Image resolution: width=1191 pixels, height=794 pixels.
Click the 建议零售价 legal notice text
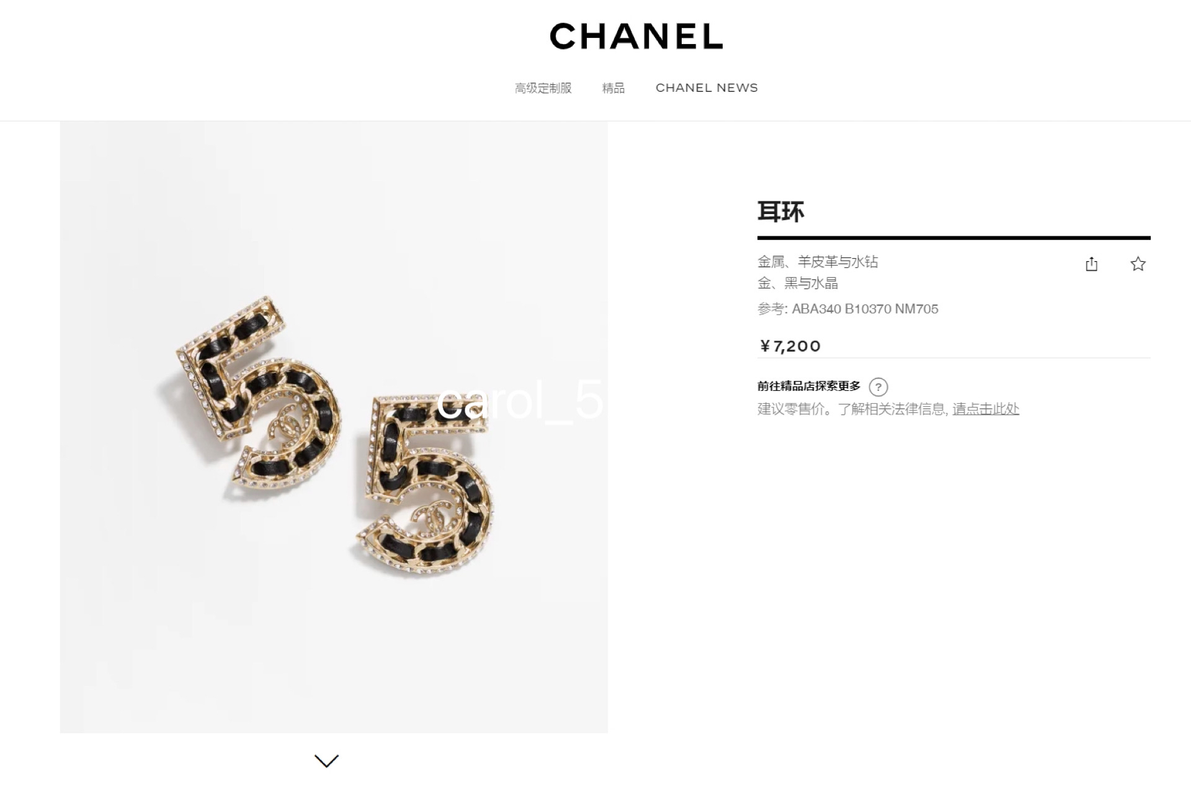coord(853,409)
